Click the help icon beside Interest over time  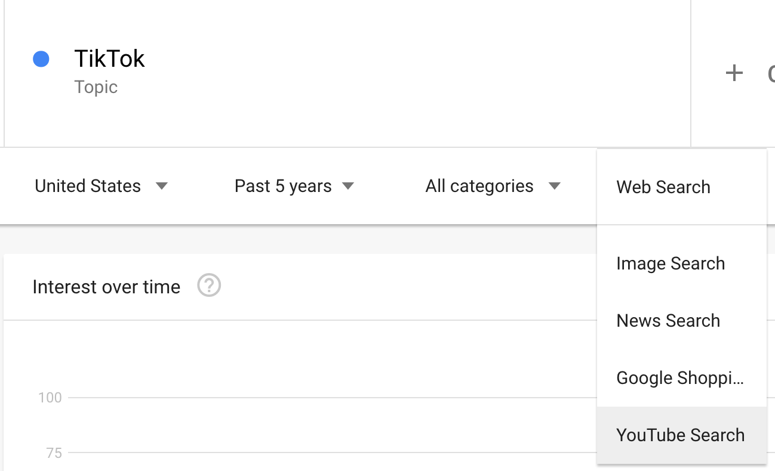coord(209,286)
